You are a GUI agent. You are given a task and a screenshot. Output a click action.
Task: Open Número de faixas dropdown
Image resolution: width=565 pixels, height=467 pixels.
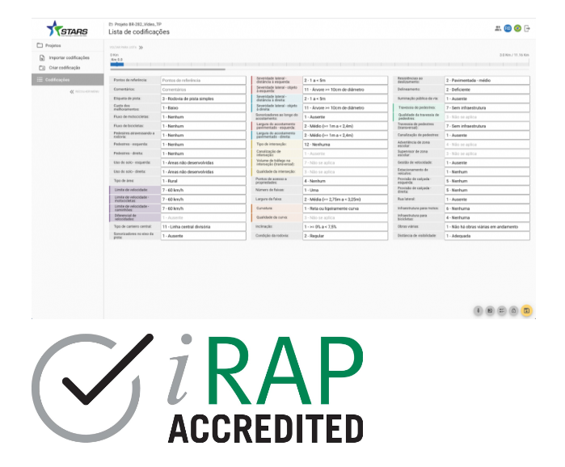345,190
